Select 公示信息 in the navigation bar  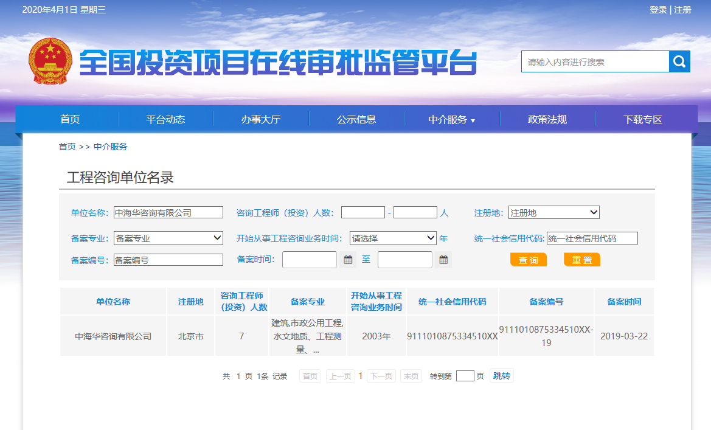pyautogui.click(x=356, y=120)
